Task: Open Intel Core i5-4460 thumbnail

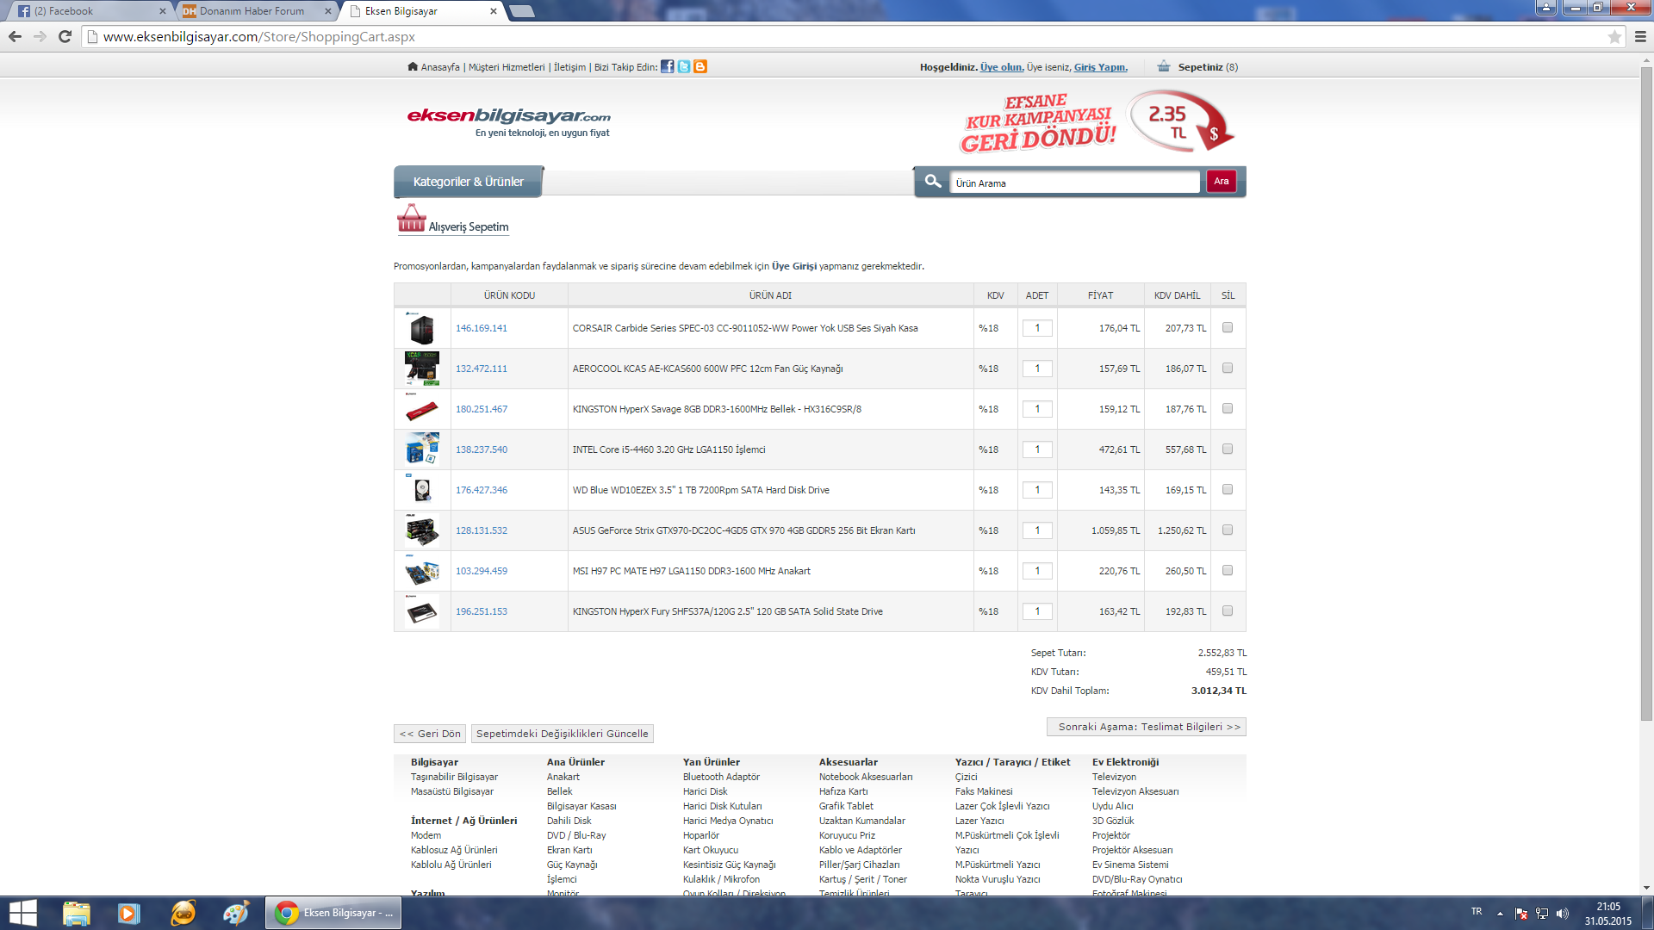Action: coord(422,449)
